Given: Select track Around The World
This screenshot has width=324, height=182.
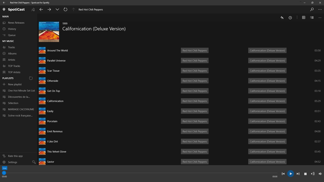Looking at the screenshot, I should pos(58,50).
